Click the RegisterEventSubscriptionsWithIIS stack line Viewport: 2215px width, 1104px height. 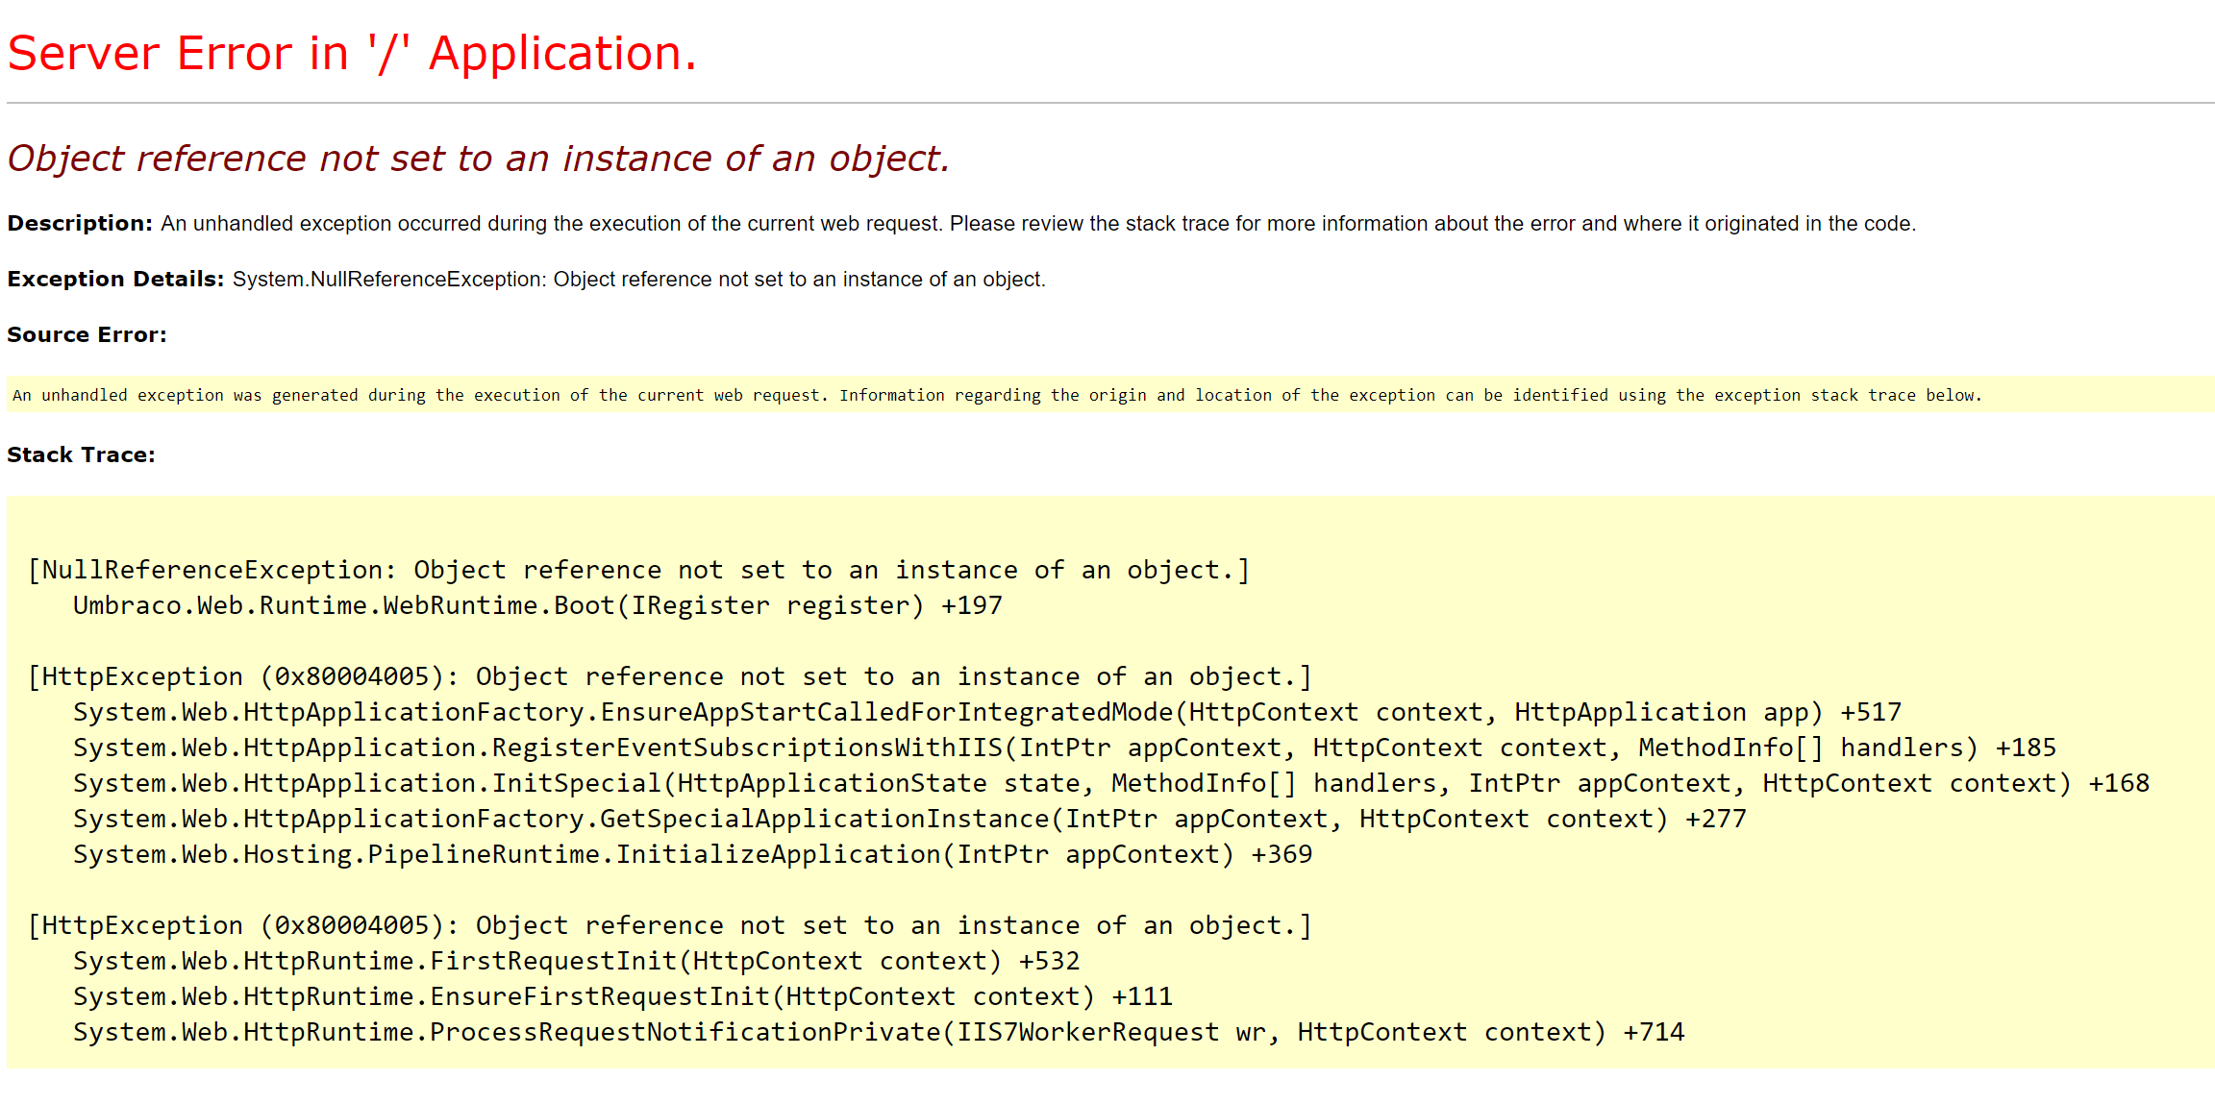pos(1063,748)
